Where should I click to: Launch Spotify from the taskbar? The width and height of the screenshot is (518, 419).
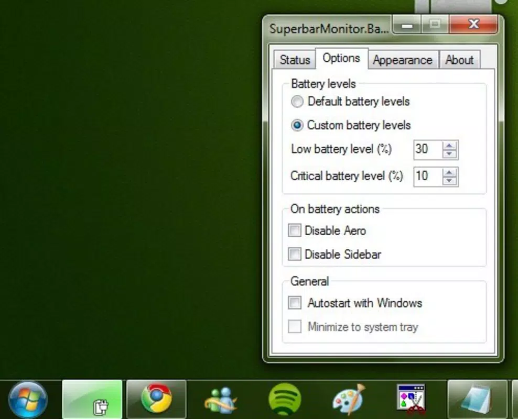pos(285,399)
